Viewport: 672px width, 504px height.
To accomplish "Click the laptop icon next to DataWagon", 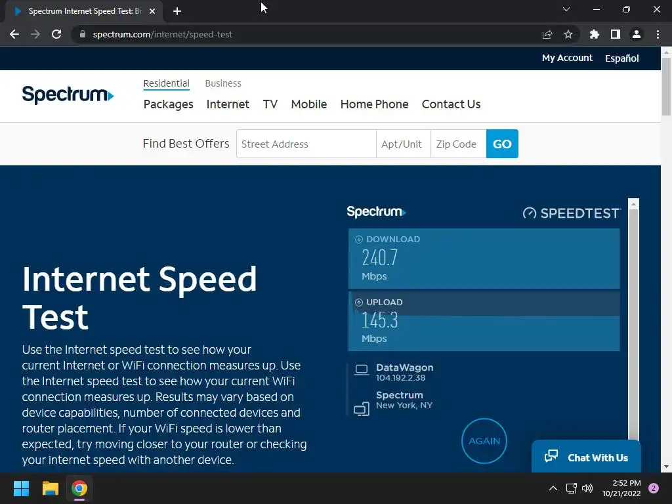I will (362, 370).
